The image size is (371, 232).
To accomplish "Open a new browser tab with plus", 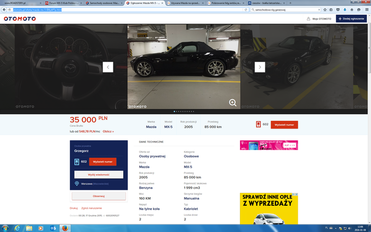I will (x=290, y=3).
